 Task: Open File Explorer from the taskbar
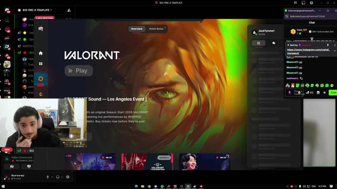[x=143, y=186]
